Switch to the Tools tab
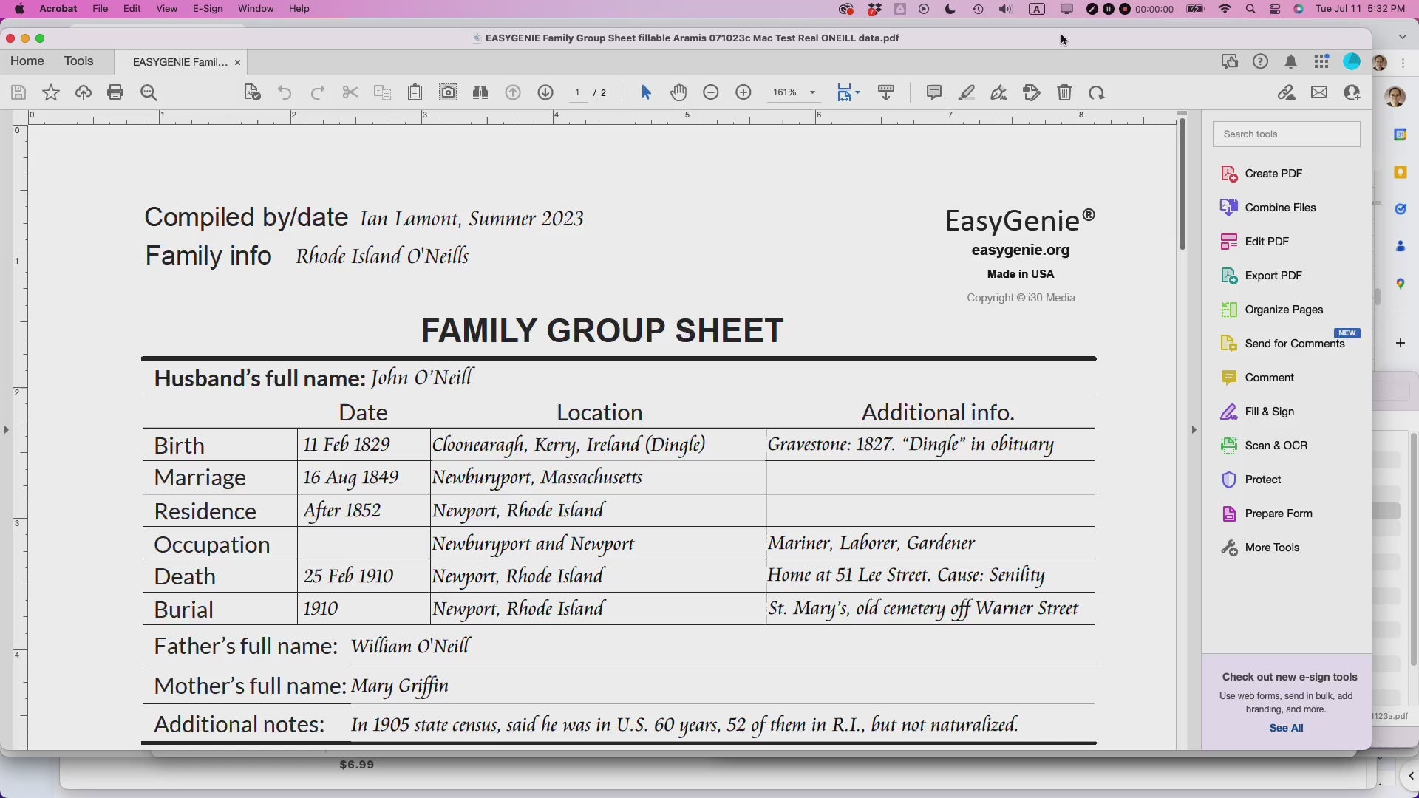Image resolution: width=1419 pixels, height=798 pixels. point(78,61)
